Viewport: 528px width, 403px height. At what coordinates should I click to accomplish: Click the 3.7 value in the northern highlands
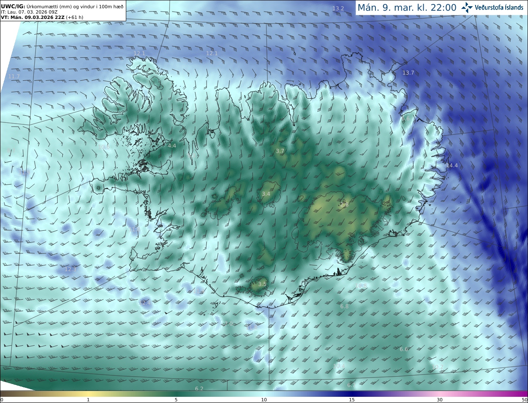point(280,151)
